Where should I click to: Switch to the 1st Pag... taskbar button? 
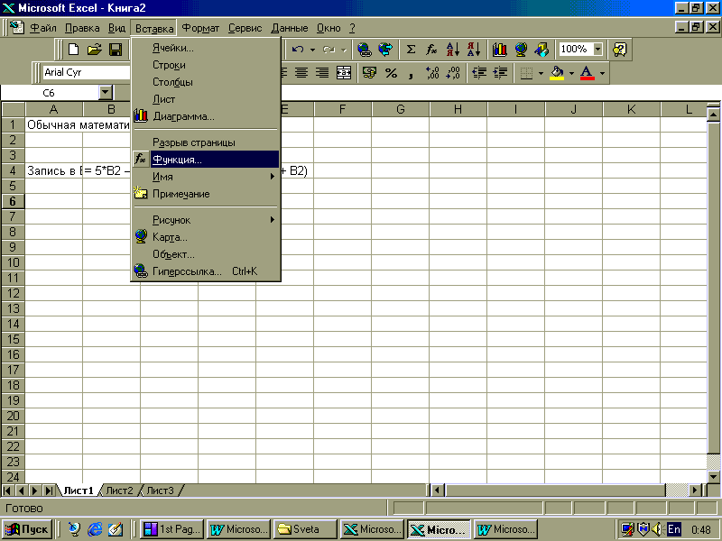pyautogui.click(x=171, y=529)
